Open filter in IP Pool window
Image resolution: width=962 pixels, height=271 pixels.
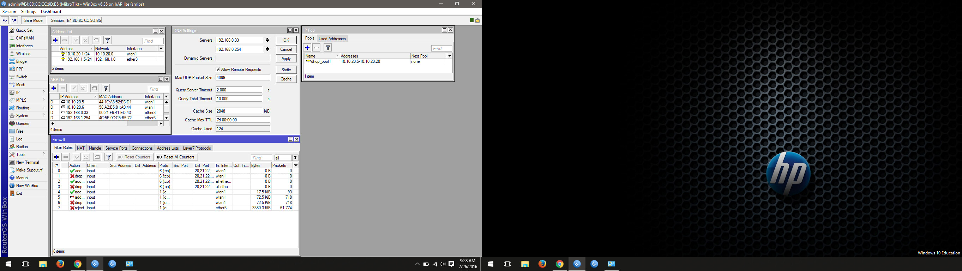pyautogui.click(x=327, y=48)
